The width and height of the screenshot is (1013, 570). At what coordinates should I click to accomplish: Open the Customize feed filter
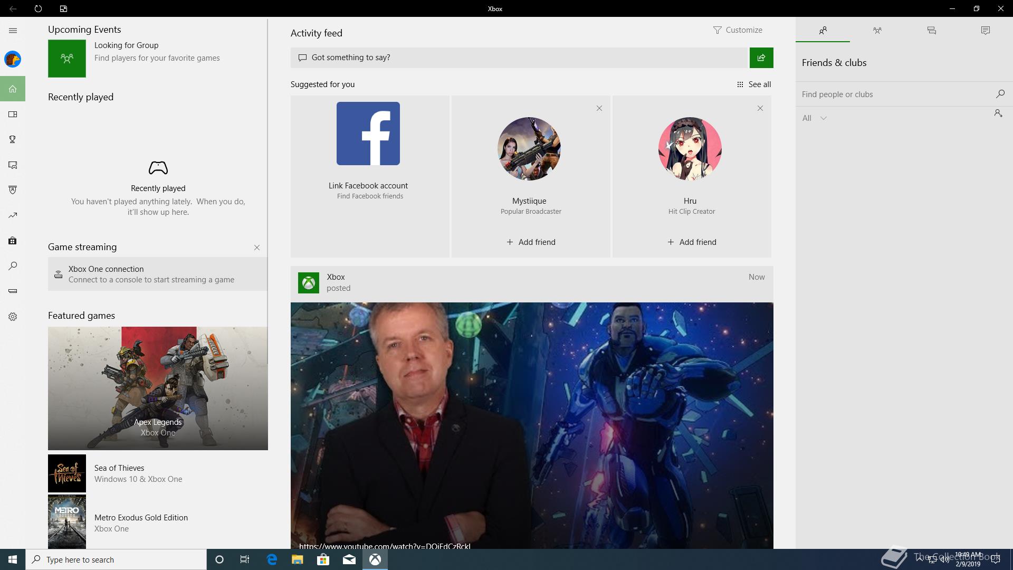[x=738, y=30]
